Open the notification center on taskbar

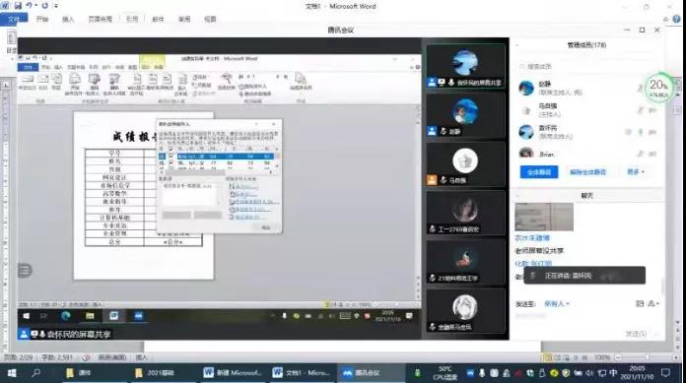666,373
